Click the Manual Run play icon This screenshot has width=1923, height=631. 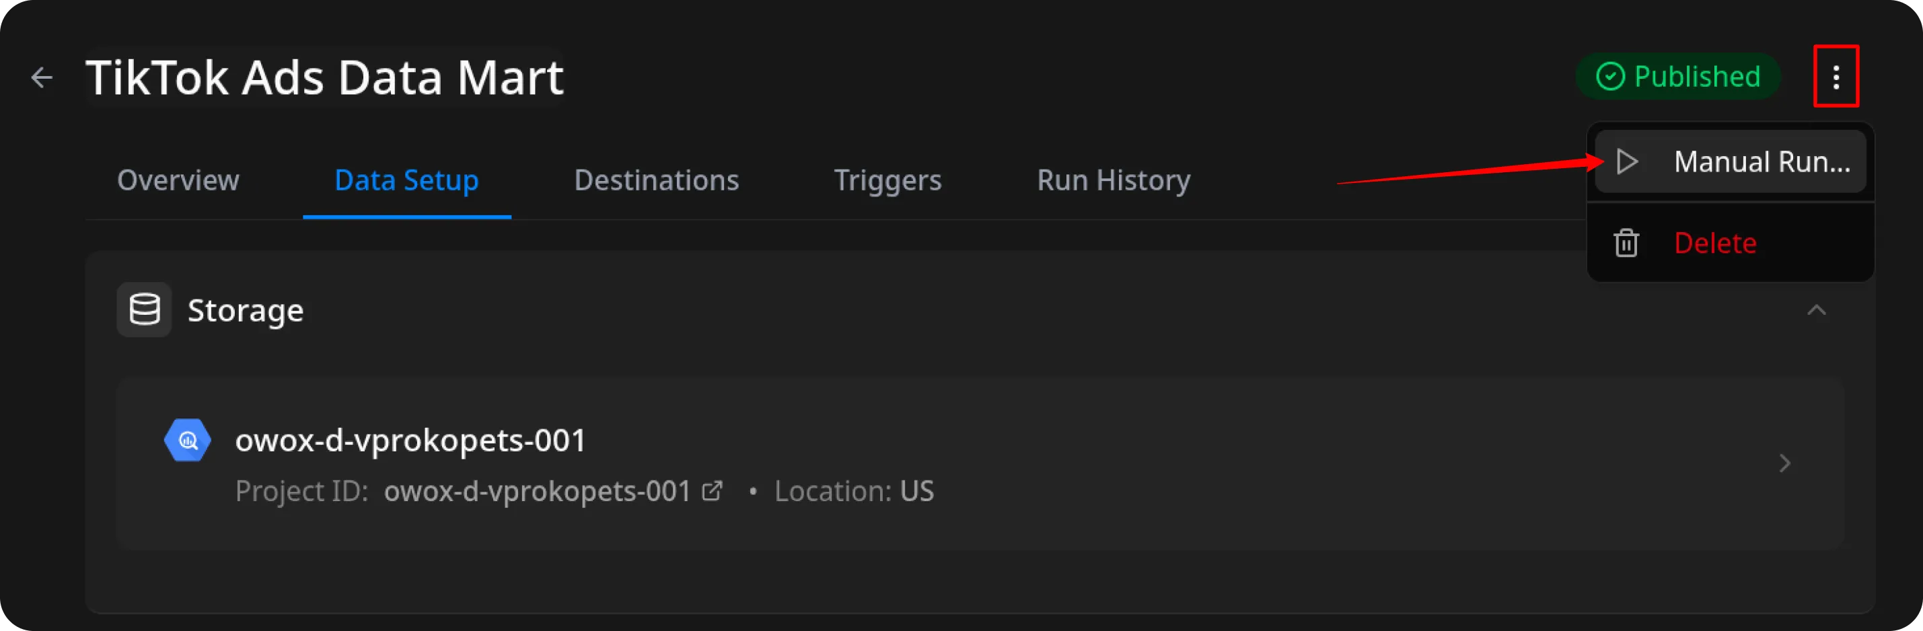click(x=1627, y=162)
